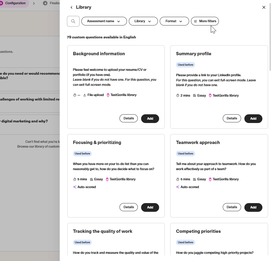
Task: Open the Library filter dropdown
Action: 143,21
